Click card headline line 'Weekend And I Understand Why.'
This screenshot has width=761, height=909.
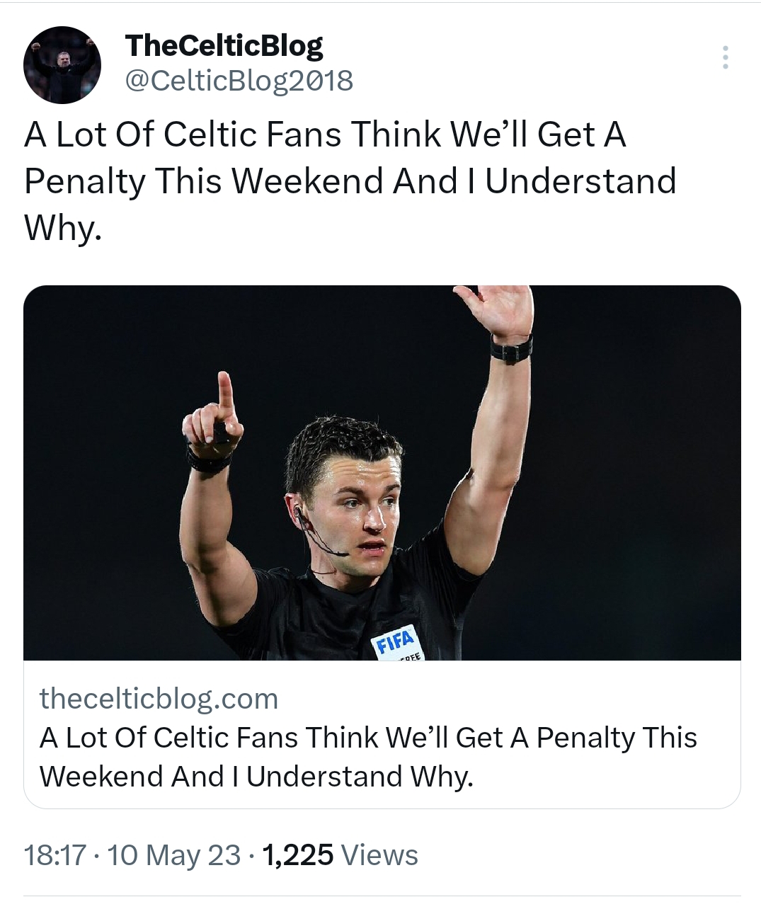point(256,777)
